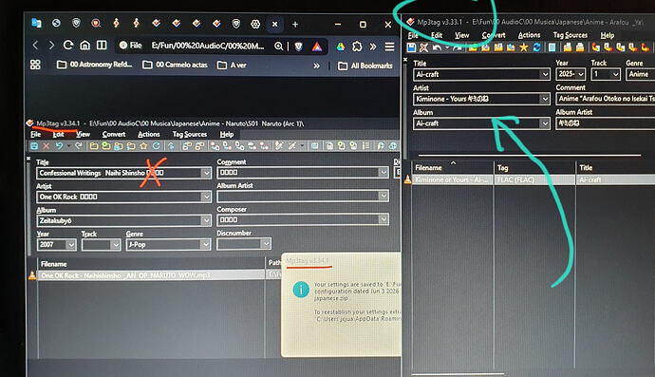The height and width of the screenshot is (377, 655).
Task: Open 00 Astronomy bookmark folder
Action: click(95, 65)
